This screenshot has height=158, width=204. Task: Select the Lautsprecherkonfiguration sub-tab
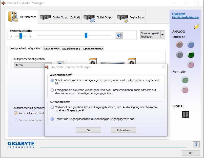point(25,48)
